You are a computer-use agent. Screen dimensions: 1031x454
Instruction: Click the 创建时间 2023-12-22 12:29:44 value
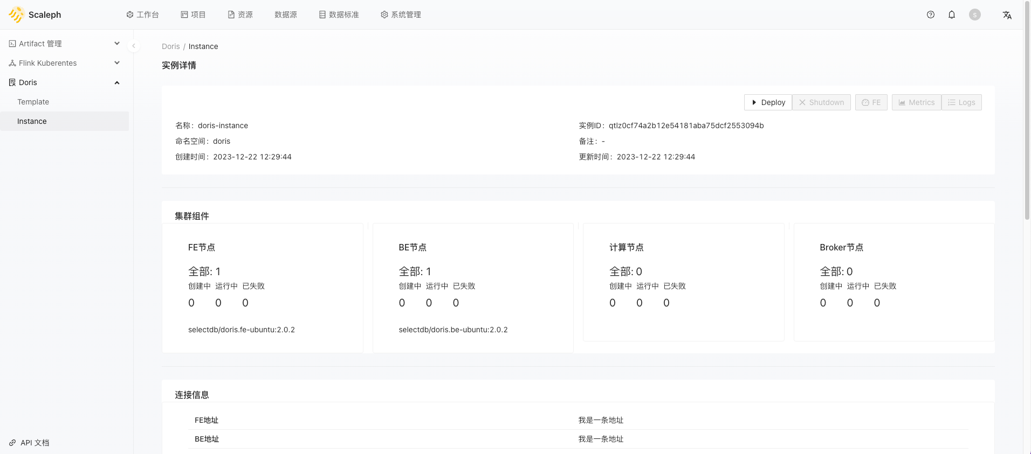click(x=252, y=157)
